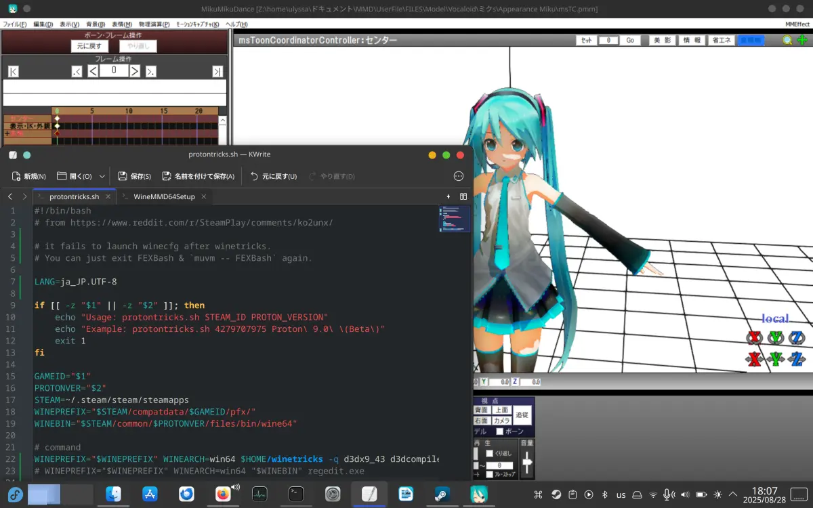Click the 背面 view button

481,410
